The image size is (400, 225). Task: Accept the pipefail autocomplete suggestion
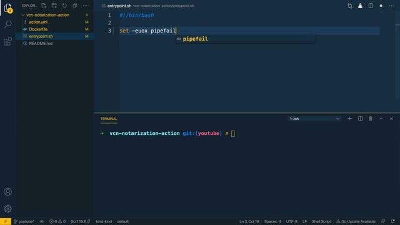[245, 39]
